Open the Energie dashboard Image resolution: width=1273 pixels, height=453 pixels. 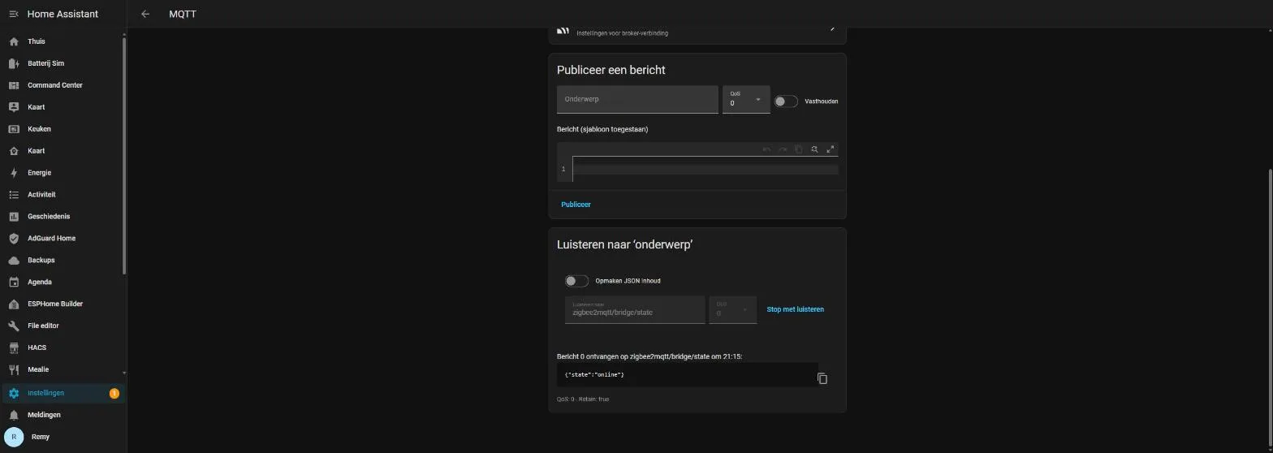click(x=63, y=173)
